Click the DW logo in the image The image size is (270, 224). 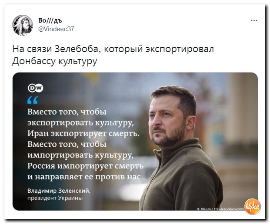(36, 88)
